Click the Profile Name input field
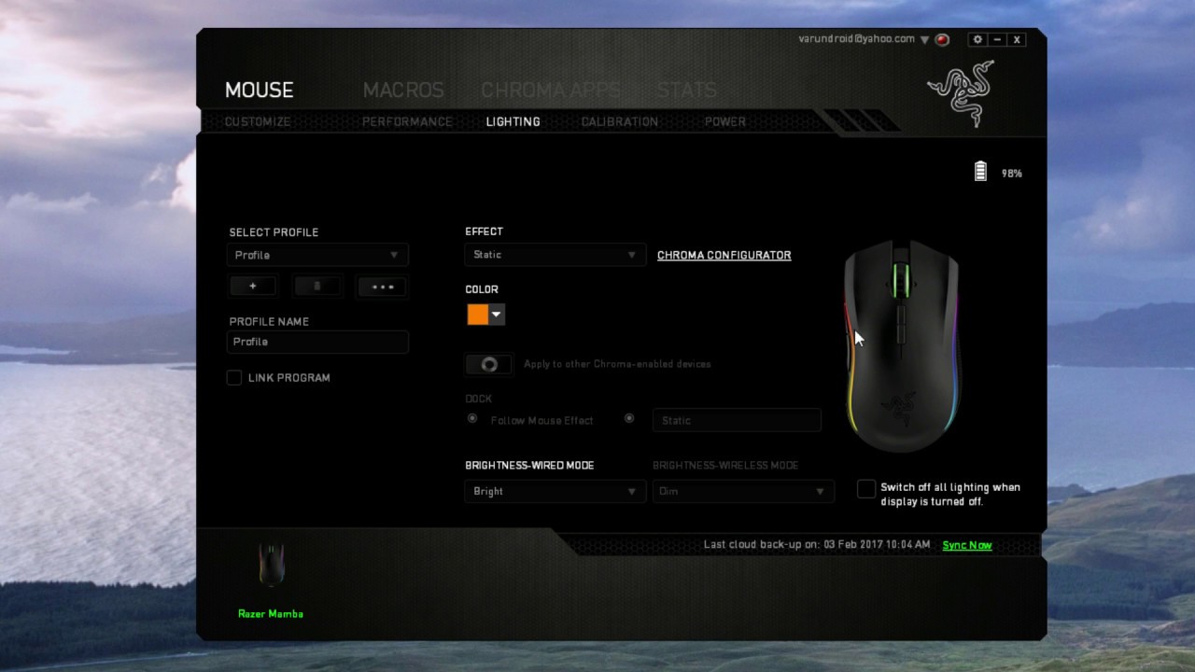This screenshot has height=672, width=1195. tap(317, 342)
